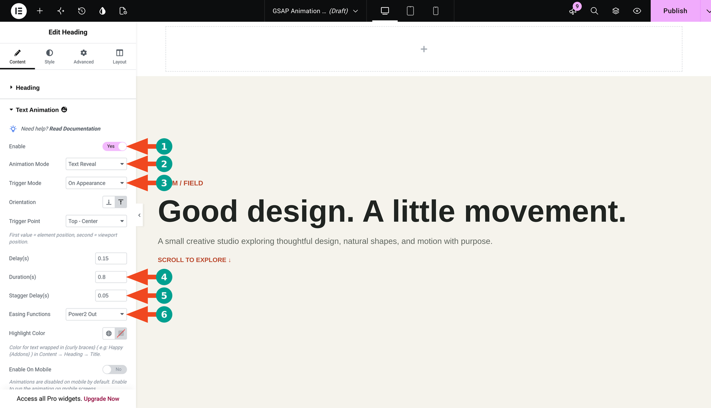Open What's New notifications icon
The image size is (711, 408).
573,11
